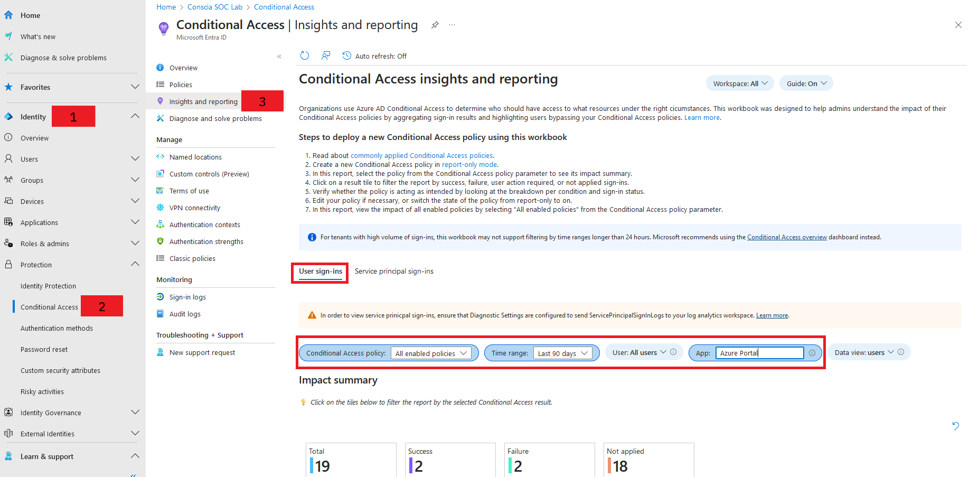Image resolution: width=969 pixels, height=477 pixels.
Task: Open the Home icon in the left sidebar
Action: (8, 15)
